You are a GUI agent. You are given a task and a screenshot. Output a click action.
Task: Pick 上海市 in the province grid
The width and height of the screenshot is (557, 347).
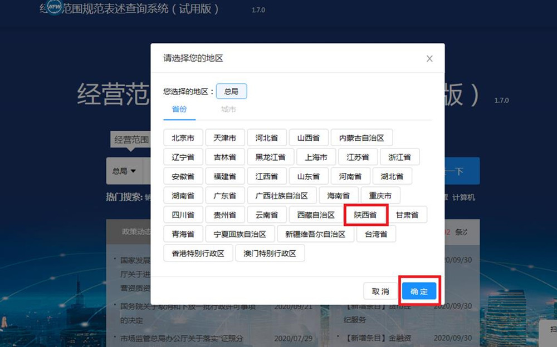coord(316,157)
